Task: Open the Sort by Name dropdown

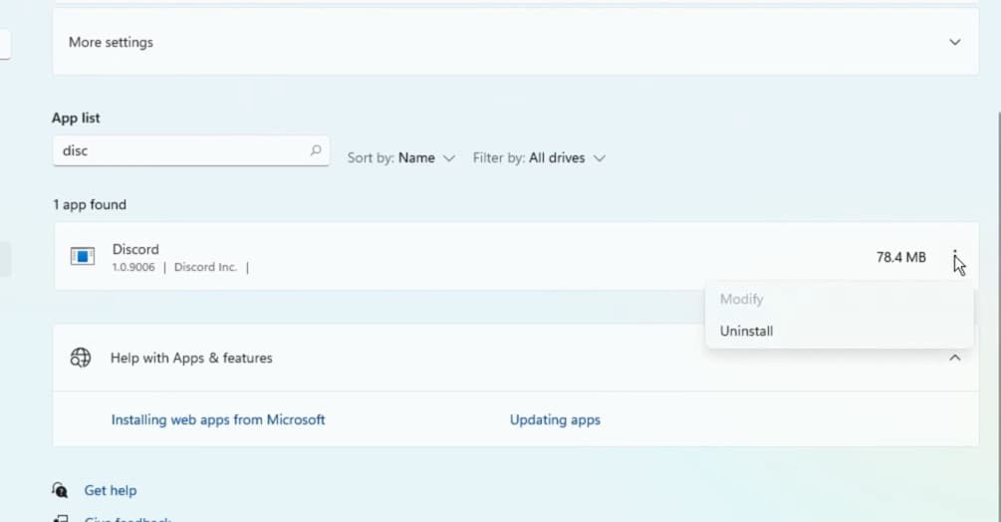Action: pos(401,157)
